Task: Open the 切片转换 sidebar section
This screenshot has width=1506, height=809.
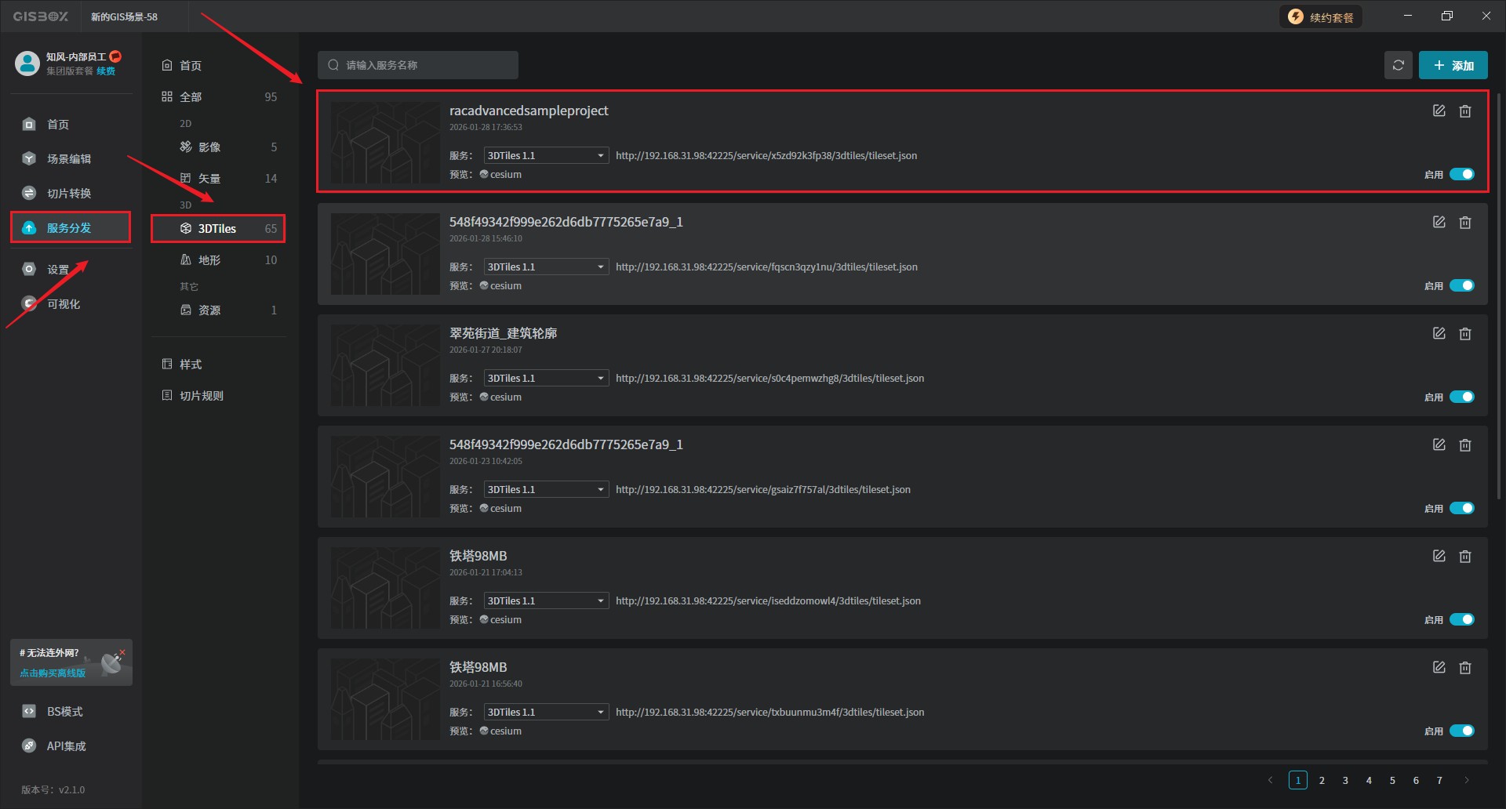Action: pos(68,194)
